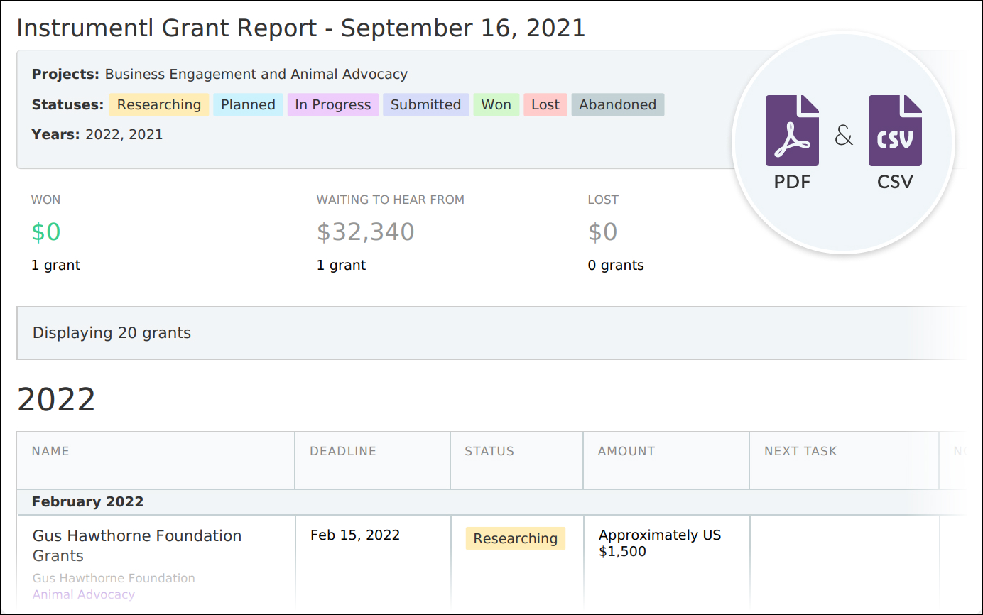The width and height of the screenshot is (983, 615).
Task: Select the Abandoned status tag
Action: (x=618, y=105)
